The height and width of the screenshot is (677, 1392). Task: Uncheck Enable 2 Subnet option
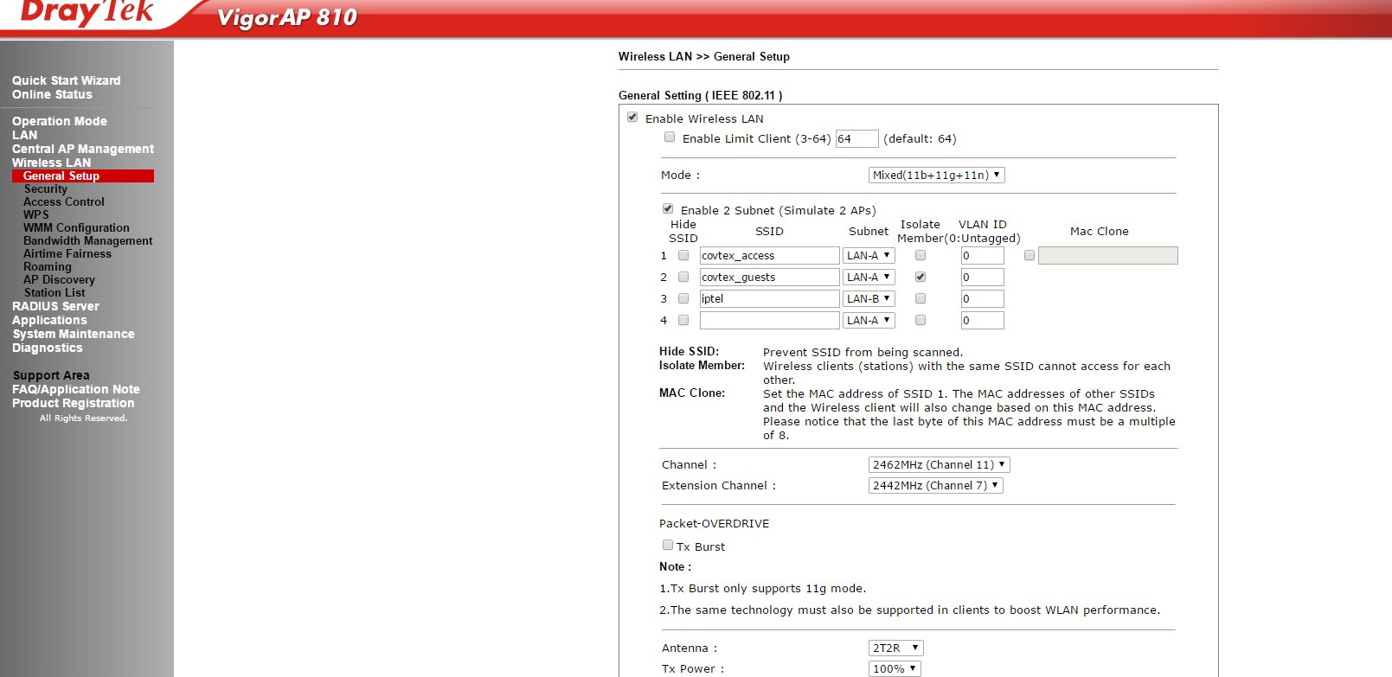point(668,209)
